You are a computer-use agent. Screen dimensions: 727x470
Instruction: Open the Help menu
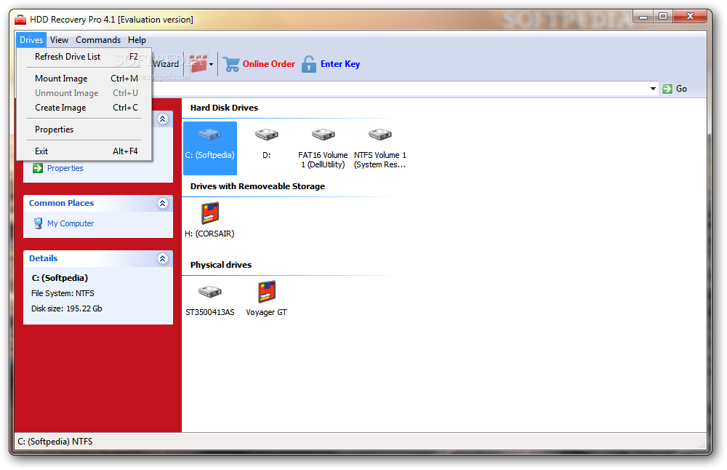pyautogui.click(x=137, y=40)
